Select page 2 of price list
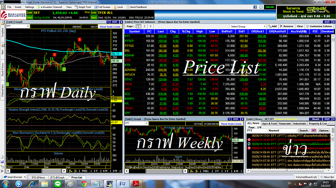The image size is (336, 188). tap(144, 26)
